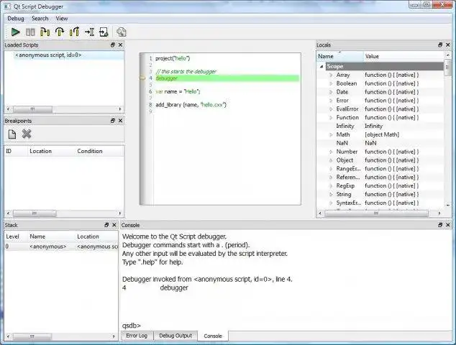Click the Value column header in Locals

pyautogui.click(x=403, y=56)
